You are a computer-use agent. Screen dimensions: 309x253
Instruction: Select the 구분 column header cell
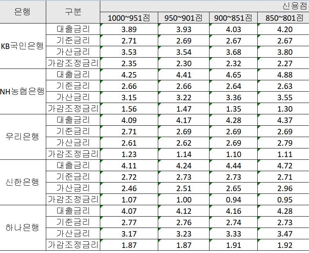(x=73, y=12)
